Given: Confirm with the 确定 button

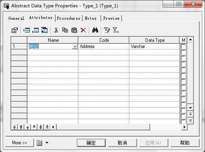Looking at the screenshot, I should point(91,143).
